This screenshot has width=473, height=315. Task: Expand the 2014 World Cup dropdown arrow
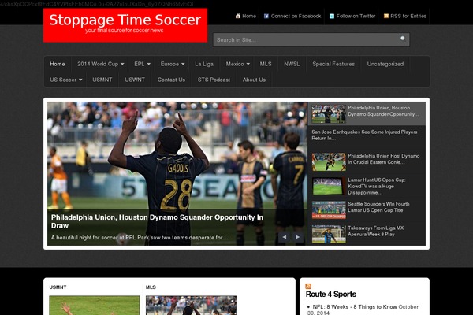pos(122,65)
